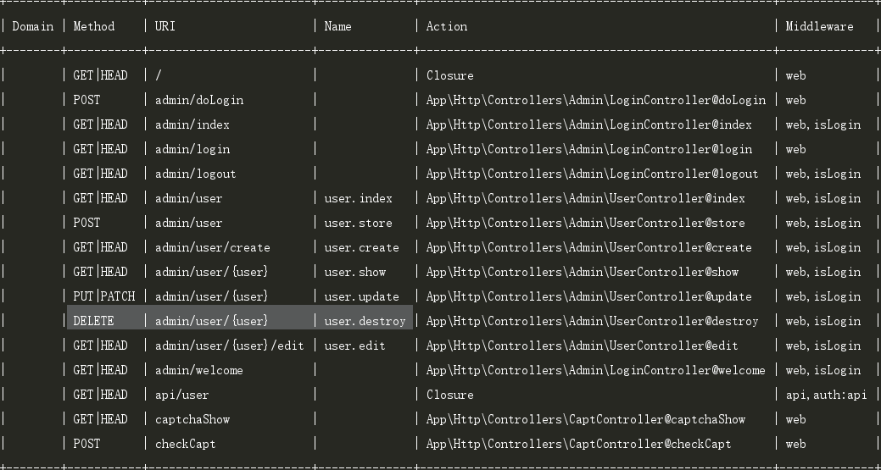881x470 pixels.
Task: Click the user.store route name
Action: (359, 224)
